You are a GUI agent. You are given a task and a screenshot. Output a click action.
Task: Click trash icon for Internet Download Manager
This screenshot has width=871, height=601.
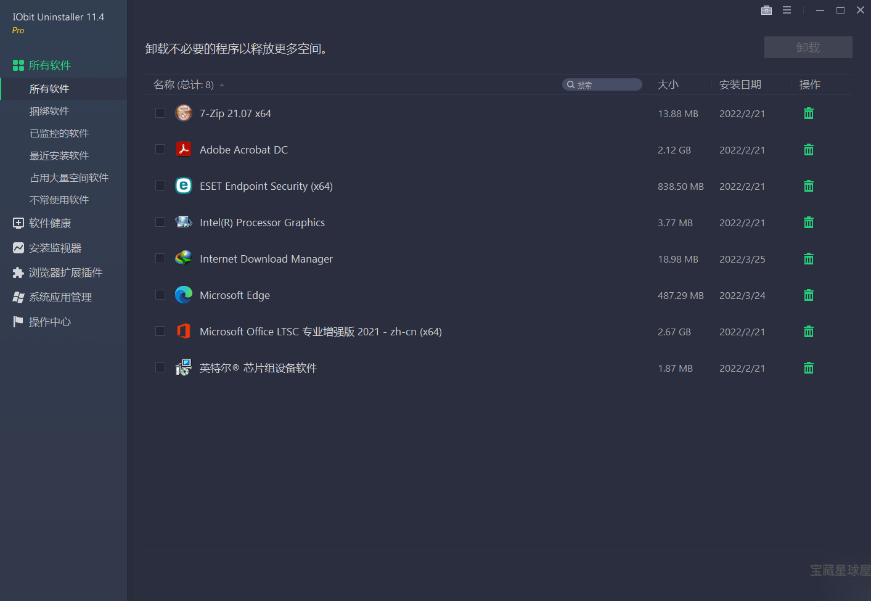[x=809, y=259]
